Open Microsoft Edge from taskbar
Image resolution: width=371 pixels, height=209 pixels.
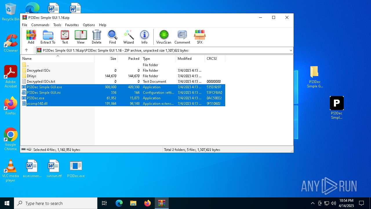119,203
